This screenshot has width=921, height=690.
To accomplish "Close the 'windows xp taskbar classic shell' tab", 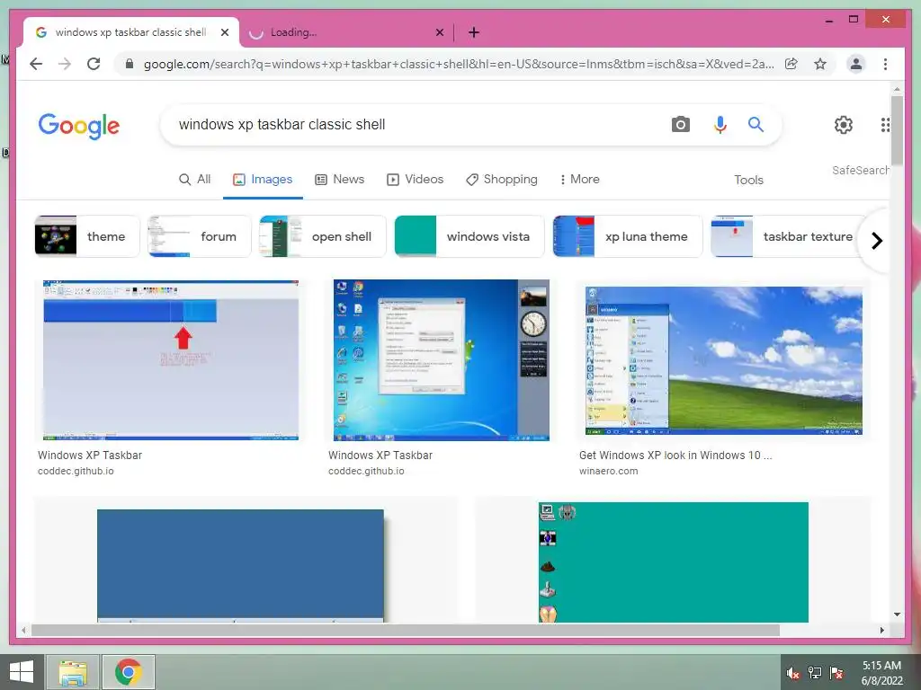I will coord(224,32).
